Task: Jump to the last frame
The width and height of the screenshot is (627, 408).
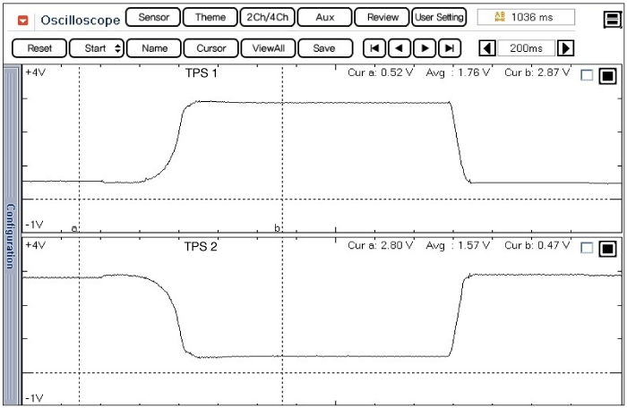Action: click(x=450, y=48)
